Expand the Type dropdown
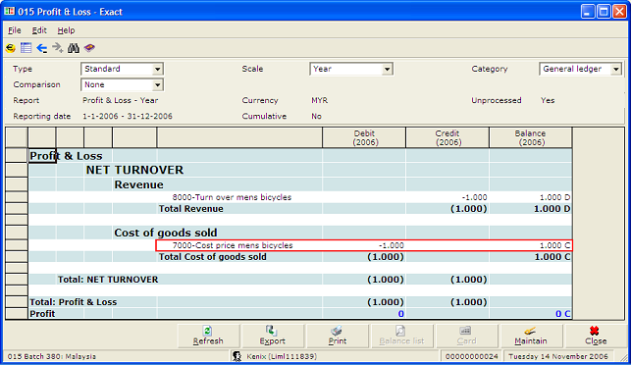 click(157, 70)
